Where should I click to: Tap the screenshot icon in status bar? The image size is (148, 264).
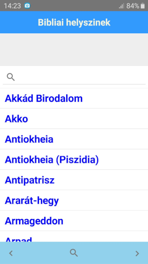click(x=27, y=6)
